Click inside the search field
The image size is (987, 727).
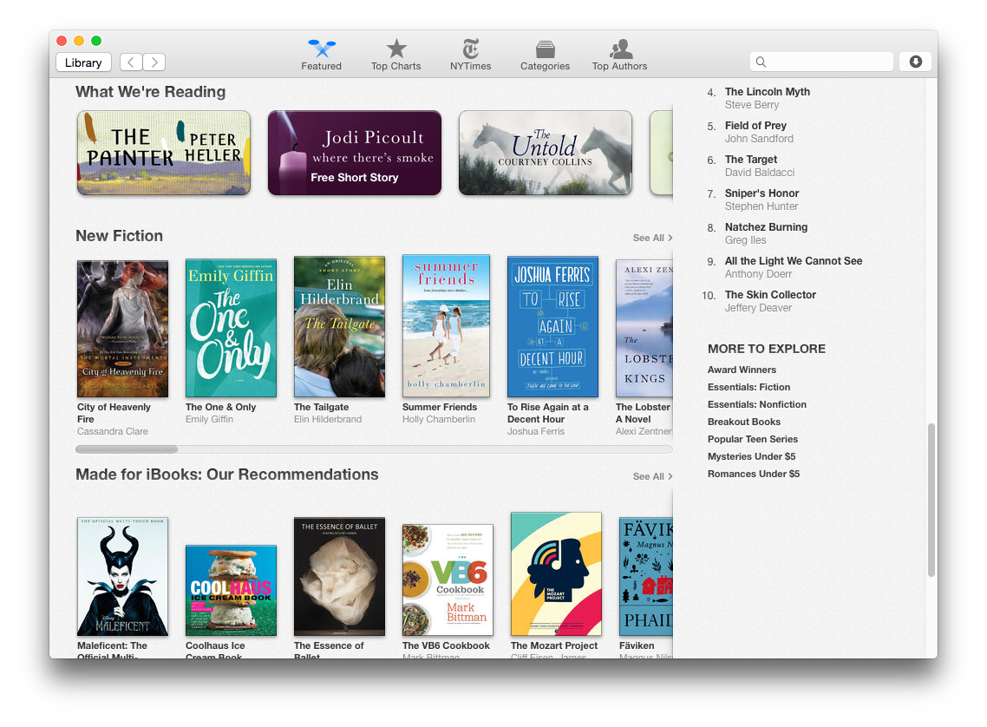(x=821, y=62)
